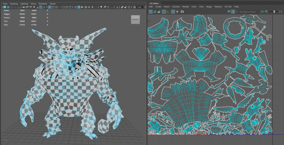Toggle Wireframe on Shaded icon
This screenshot has width=284, height=145.
click(x=86, y=7)
